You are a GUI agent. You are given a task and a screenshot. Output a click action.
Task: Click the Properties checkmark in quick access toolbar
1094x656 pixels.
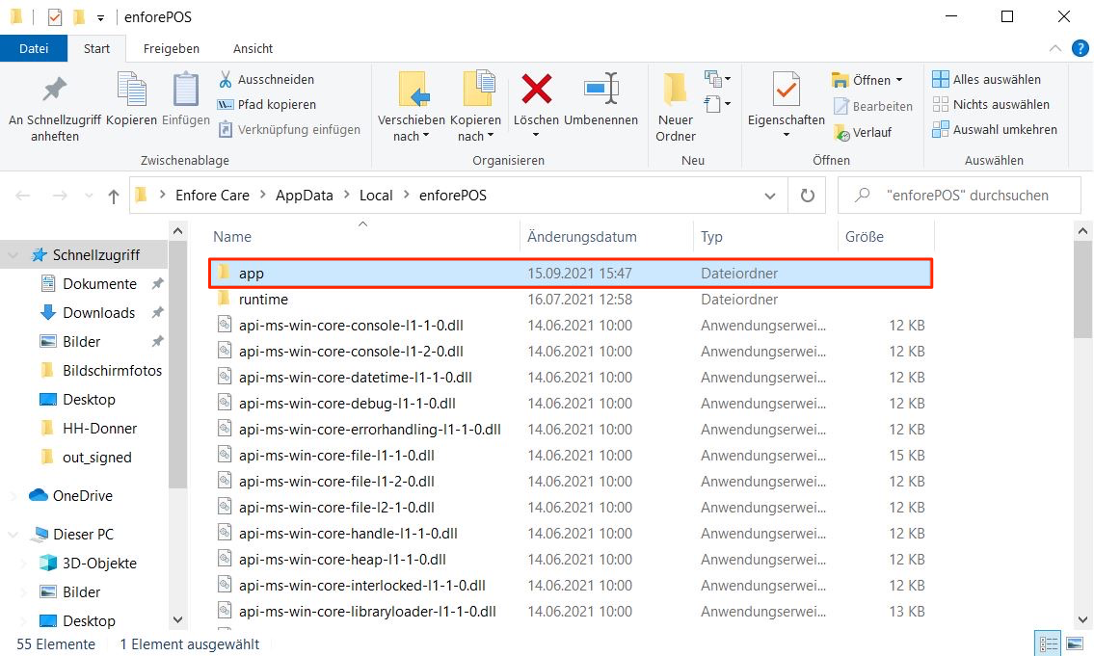[54, 16]
